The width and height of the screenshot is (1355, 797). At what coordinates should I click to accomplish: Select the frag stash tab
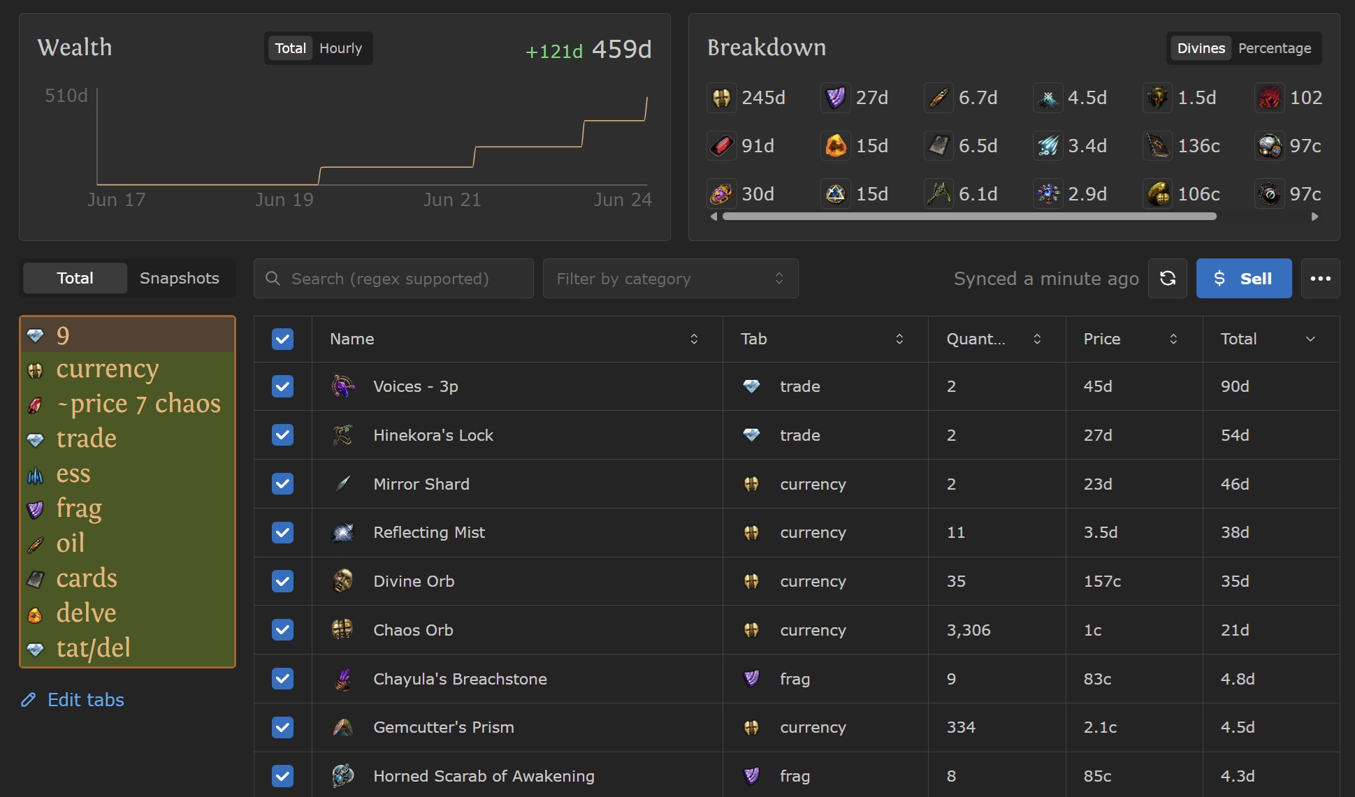tap(127, 509)
